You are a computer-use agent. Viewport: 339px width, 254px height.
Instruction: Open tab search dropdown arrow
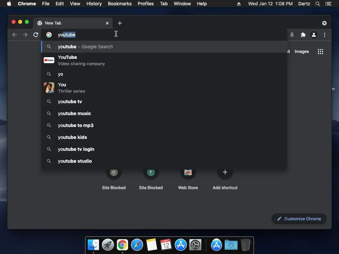point(324,23)
